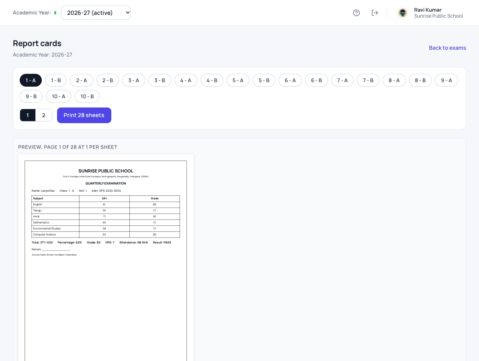Click SUNRISE PUBLIC SCHOOL title in preview
The width and height of the screenshot is (479, 361).
click(106, 171)
